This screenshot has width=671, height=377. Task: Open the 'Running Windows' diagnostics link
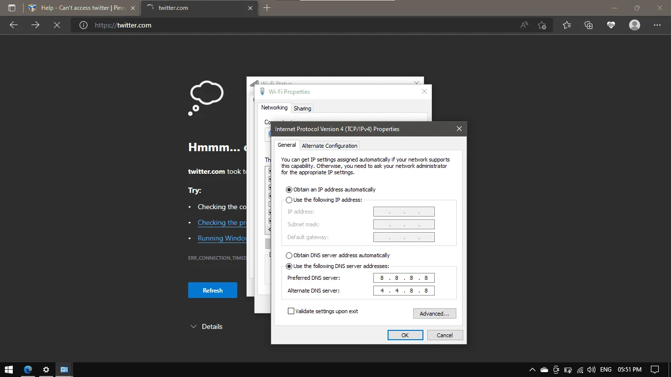coord(222,238)
